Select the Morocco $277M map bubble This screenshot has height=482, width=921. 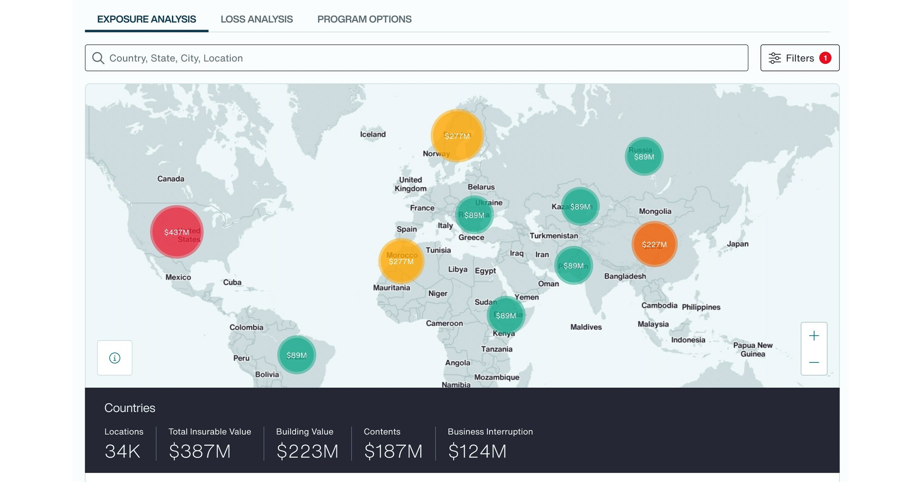[x=402, y=262]
